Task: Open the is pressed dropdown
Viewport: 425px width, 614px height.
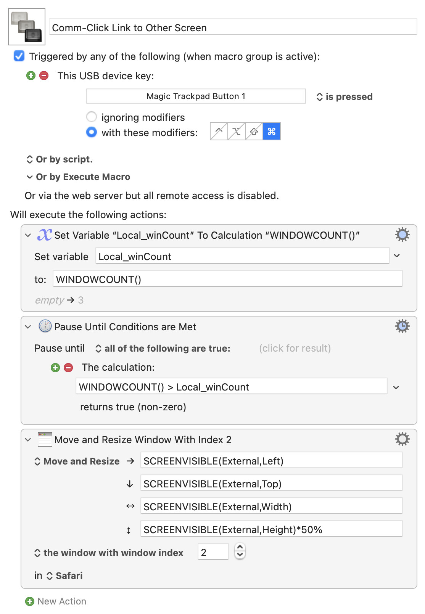Action: point(345,96)
